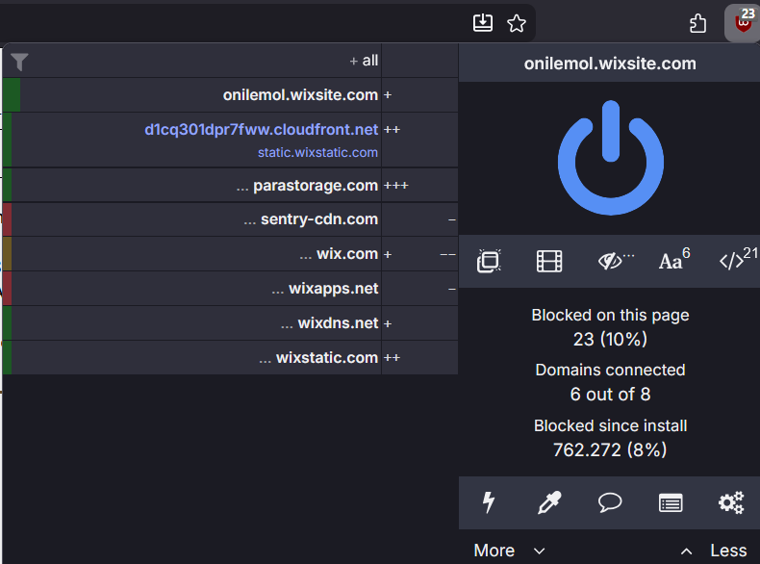Enter element zapper mode lightning icon
The image size is (760, 564).
pos(489,502)
